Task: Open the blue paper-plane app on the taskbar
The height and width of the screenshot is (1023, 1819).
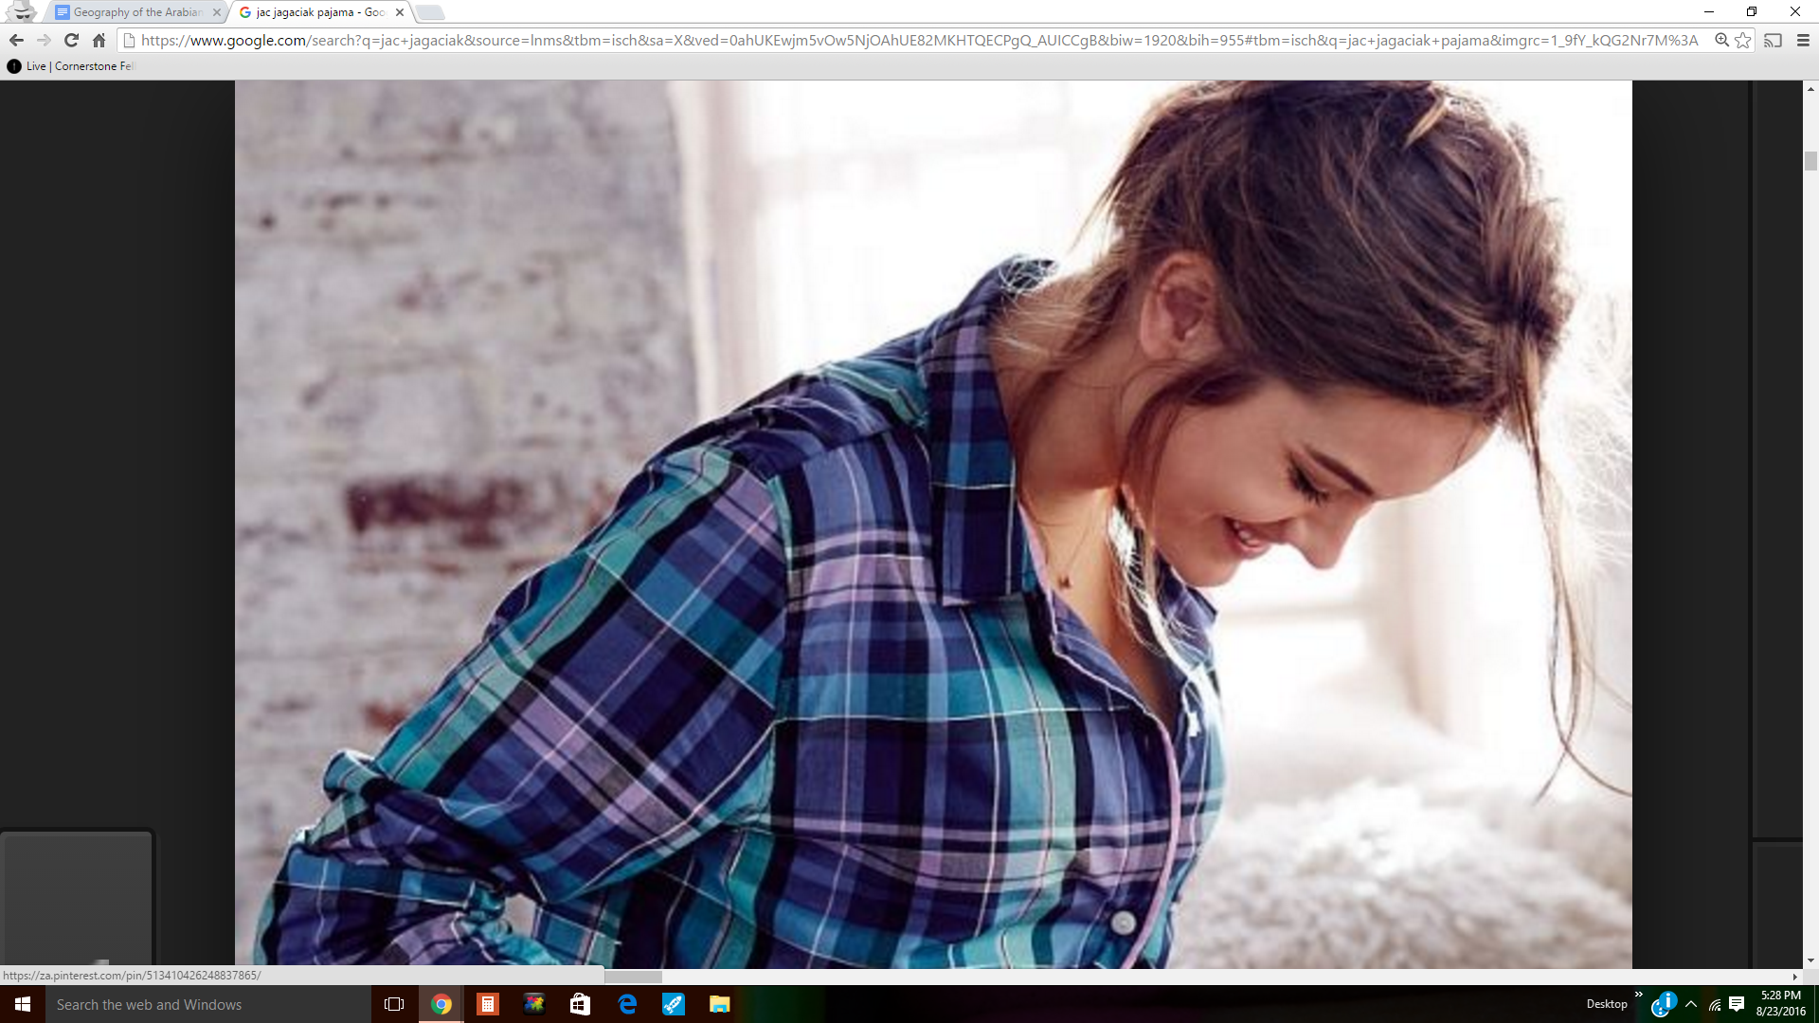Action: [x=674, y=1004]
